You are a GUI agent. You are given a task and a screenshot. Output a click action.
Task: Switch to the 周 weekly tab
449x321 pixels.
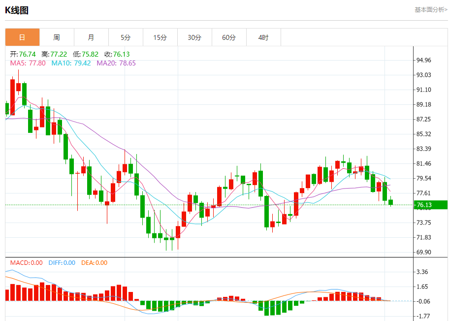tap(57, 37)
